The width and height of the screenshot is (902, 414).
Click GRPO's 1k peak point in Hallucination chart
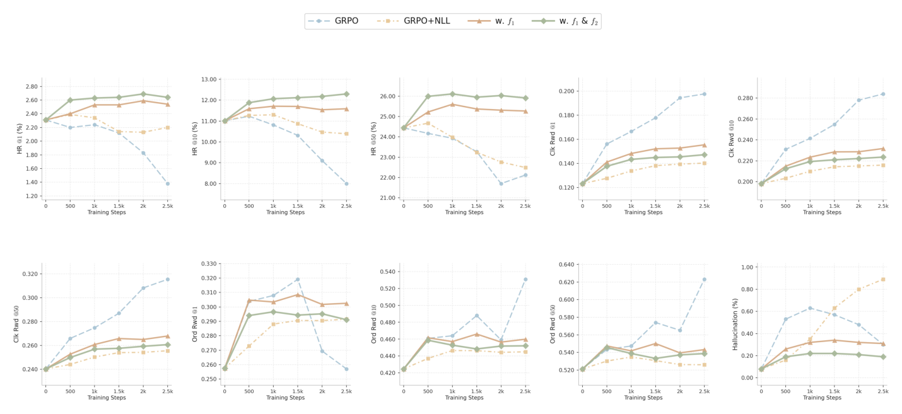(810, 308)
